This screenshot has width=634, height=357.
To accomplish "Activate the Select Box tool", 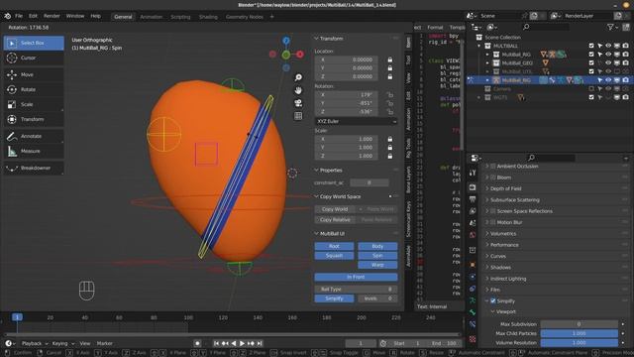I will pyautogui.click(x=34, y=43).
